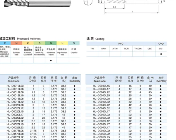
Task: Click the blue P material category header
Action: (5, 43)
